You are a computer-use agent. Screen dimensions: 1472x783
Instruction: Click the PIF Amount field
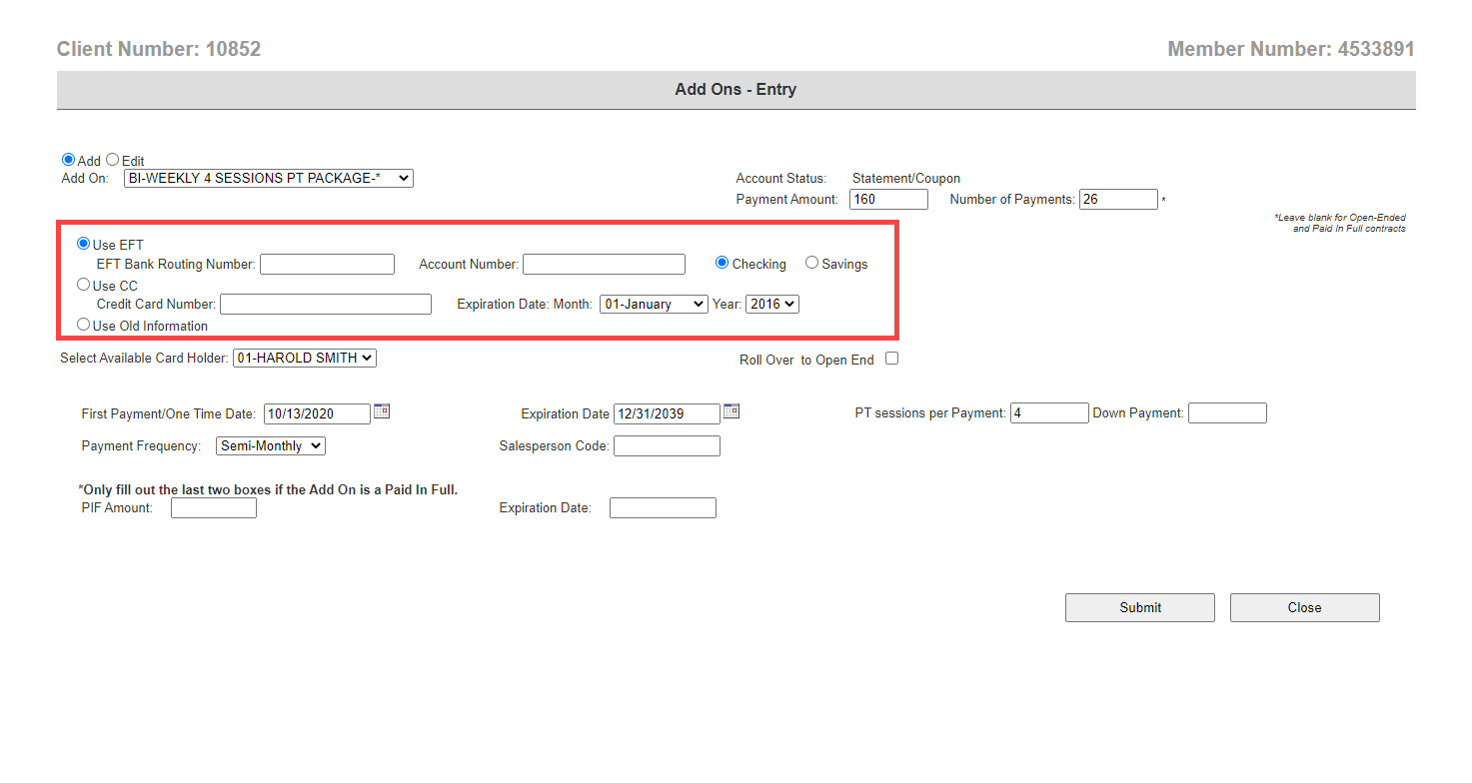point(214,507)
